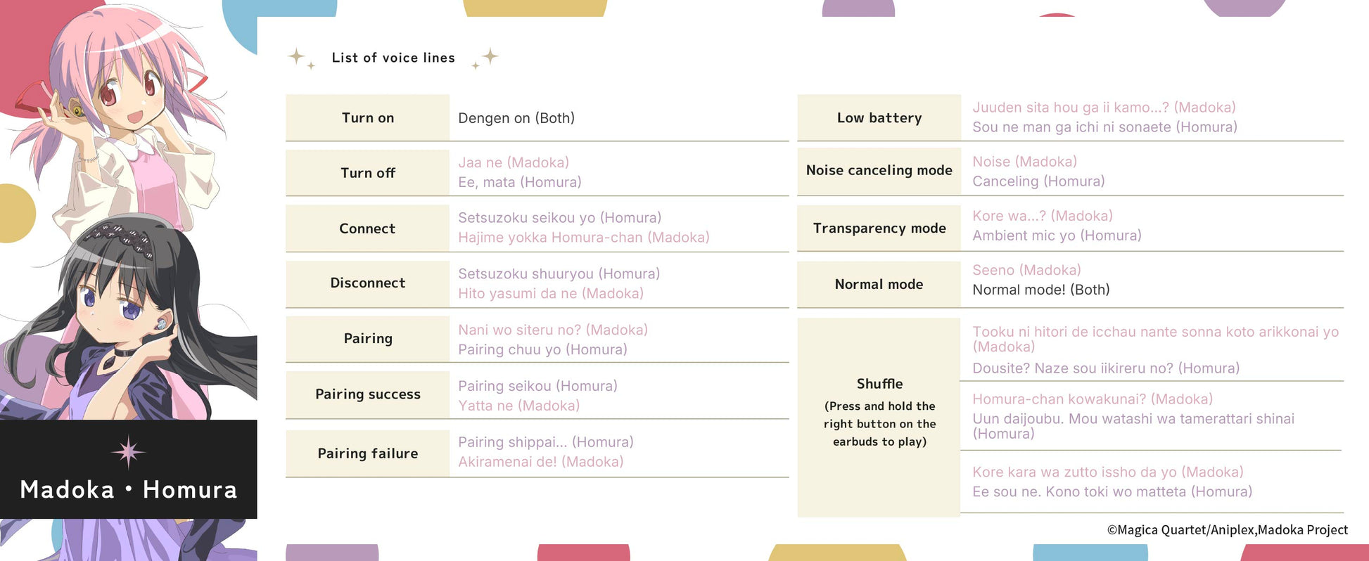The height and width of the screenshot is (561, 1369).
Task: Select the "Pairing success" label cell
Action: [x=367, y=394]
